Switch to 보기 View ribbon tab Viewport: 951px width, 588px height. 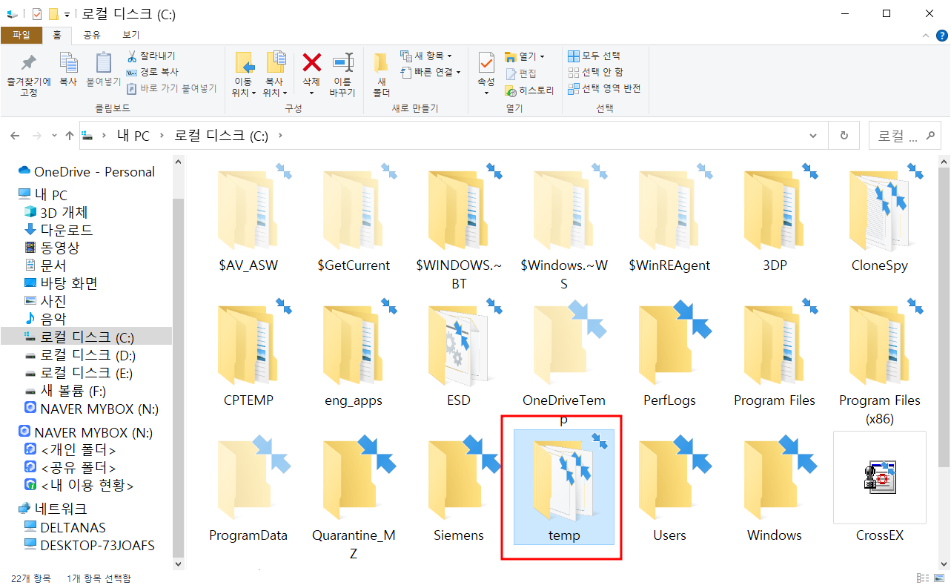click(x=130, y=35)
